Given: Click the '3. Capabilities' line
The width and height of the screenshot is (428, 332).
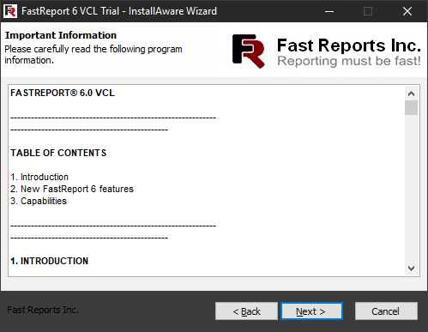Looking at the screenshot, I should (x=39, y=201).
